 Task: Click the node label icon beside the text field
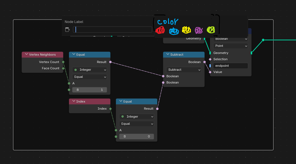tap(68, 30)
